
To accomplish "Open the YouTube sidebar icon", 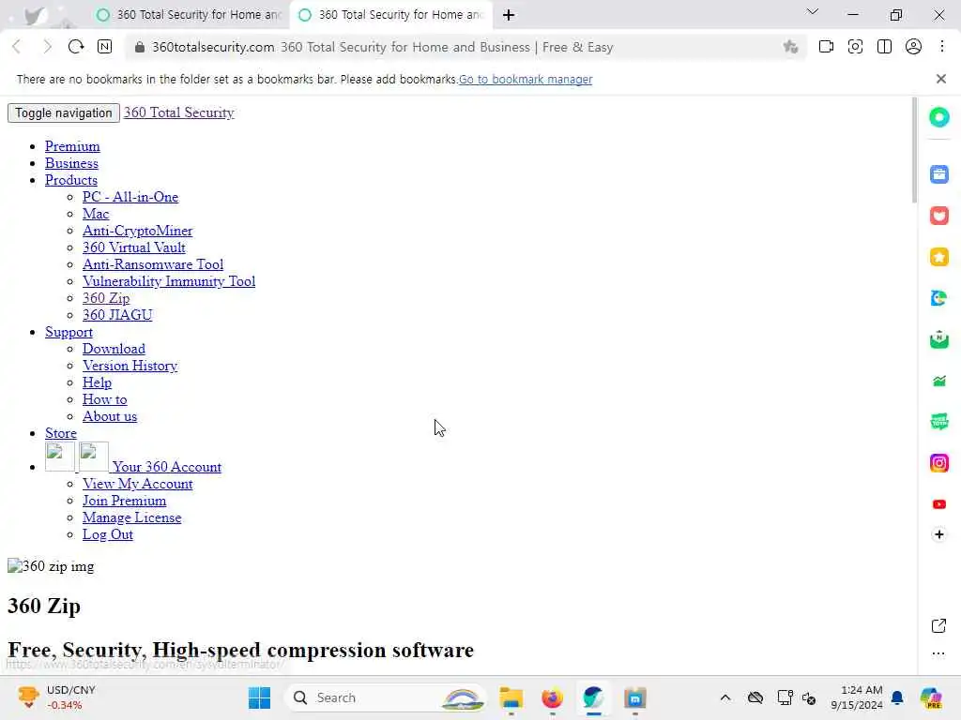I will click(938, 503).
